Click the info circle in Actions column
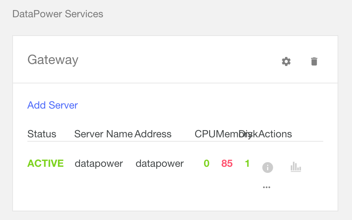This screenshot has height=220, width=352. click(x=267, y=167)
